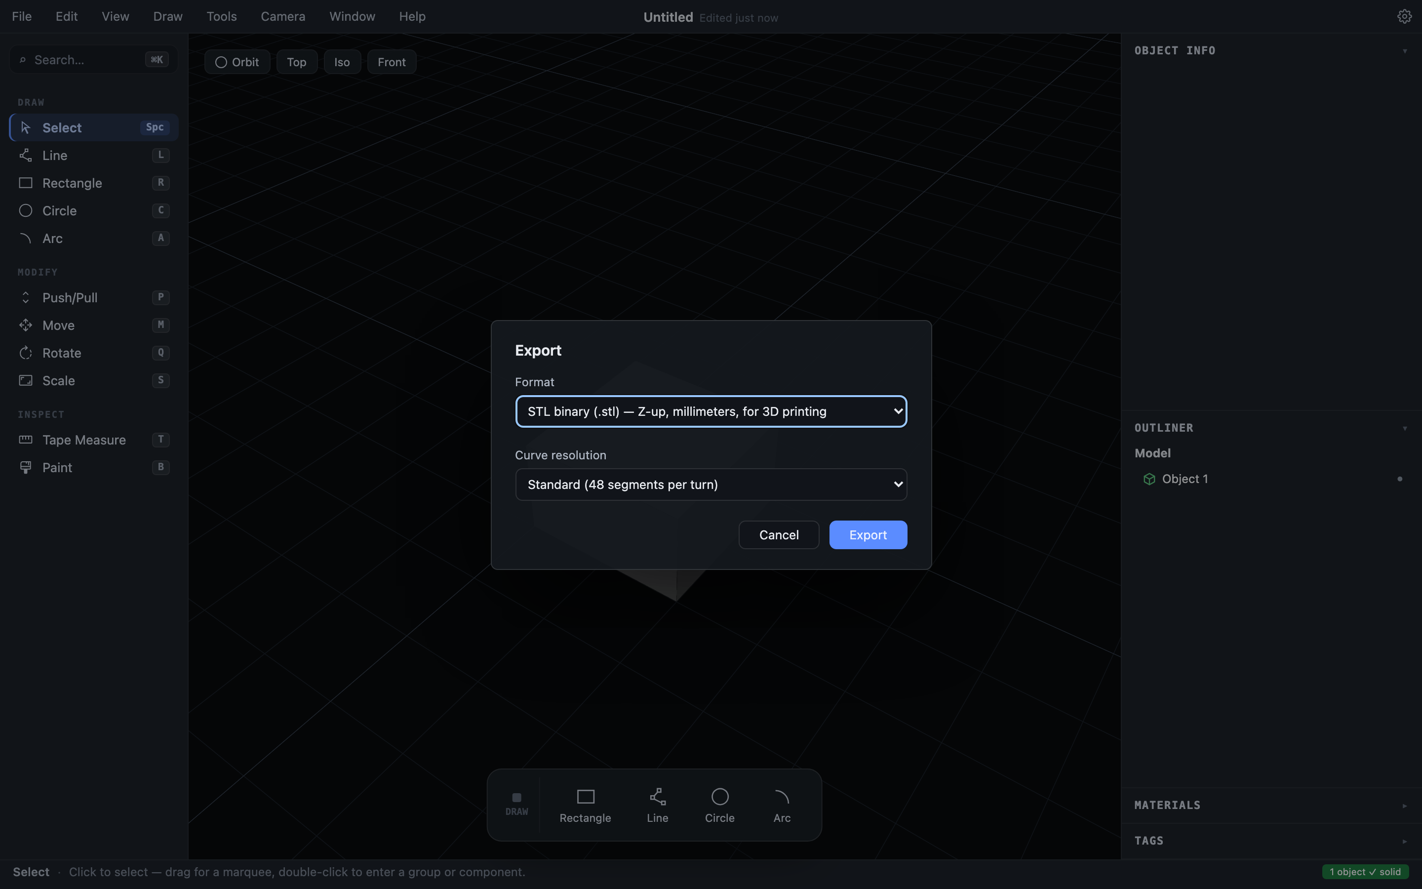
Task: Select the Arc tool in the sidebar
Action: pyautogui.click(x=94, y=238)
